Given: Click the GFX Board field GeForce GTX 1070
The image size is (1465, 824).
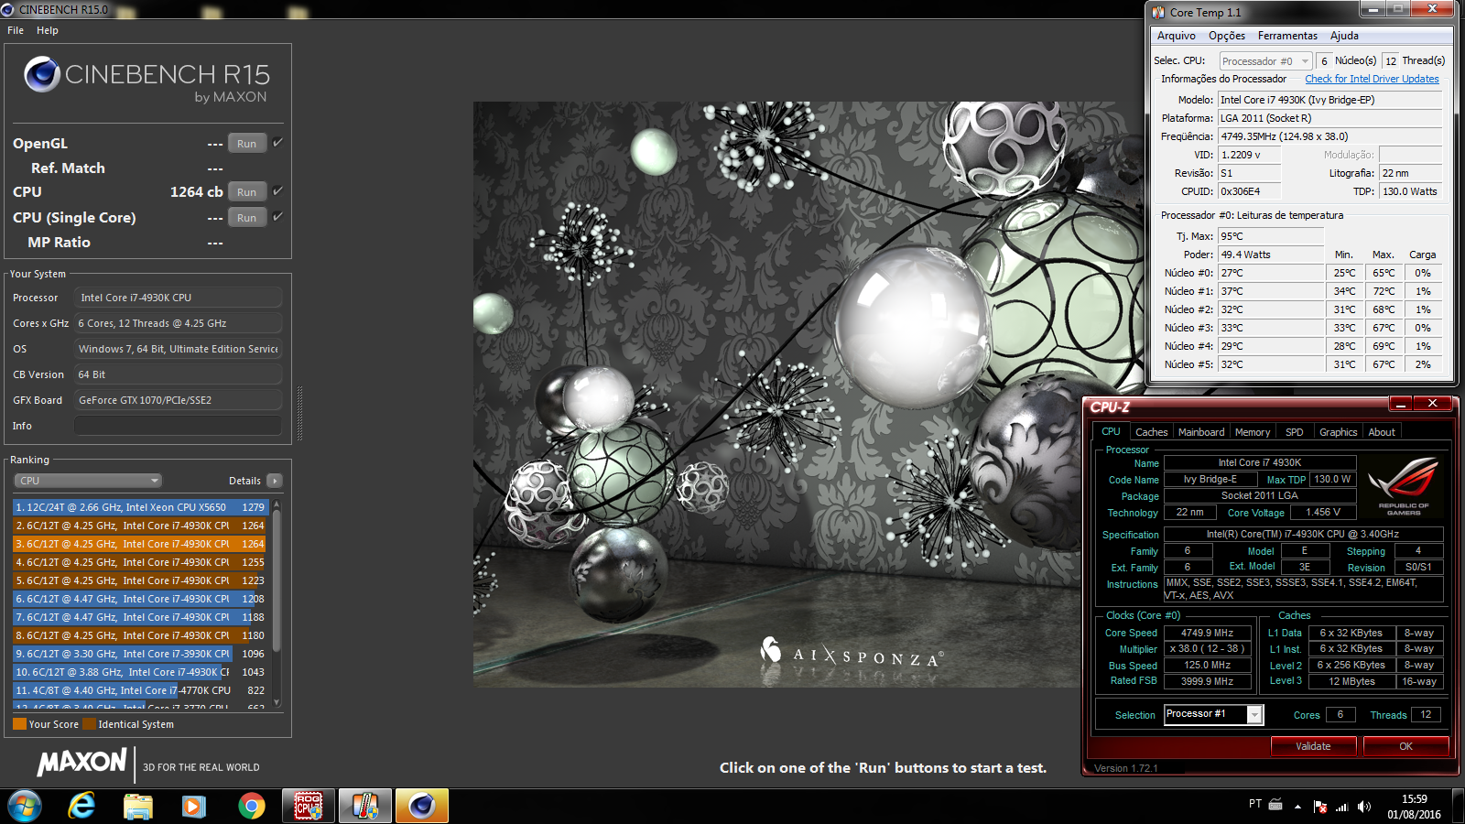Looking at the screenshot, I should [178, 400].
